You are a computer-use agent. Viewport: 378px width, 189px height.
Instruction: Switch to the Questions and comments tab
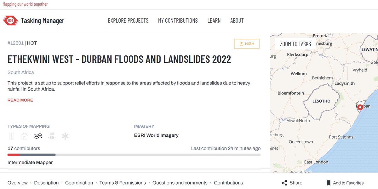point(180,183)
